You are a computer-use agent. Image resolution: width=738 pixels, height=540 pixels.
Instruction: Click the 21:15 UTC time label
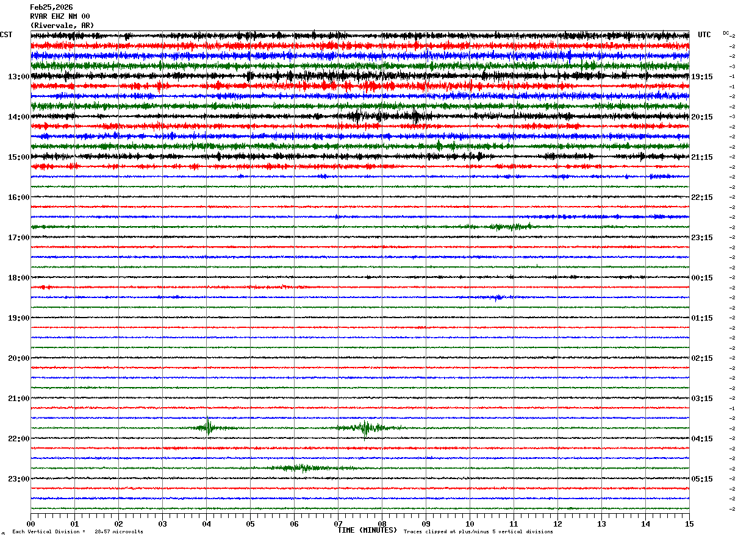(702, 157)
